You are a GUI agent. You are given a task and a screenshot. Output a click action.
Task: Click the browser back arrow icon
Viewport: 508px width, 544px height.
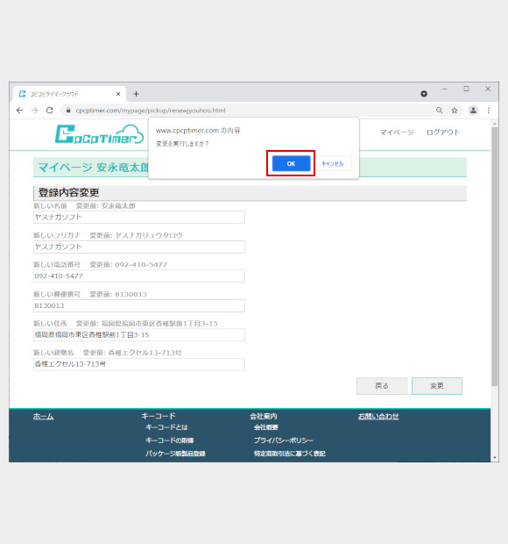20,111
